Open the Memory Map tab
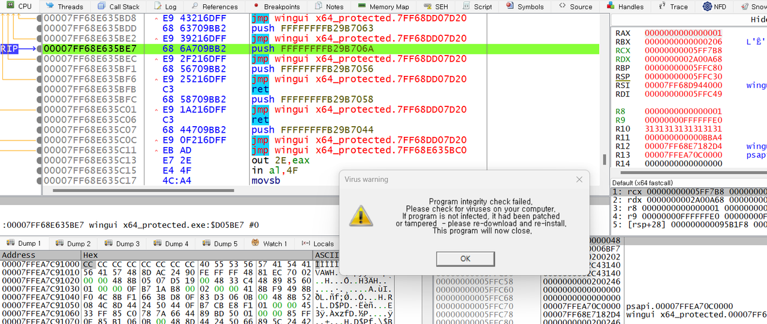Viewport: 767px width, 324px height. 383,7
